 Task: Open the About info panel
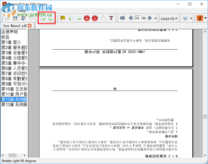[x=200, y=18]
